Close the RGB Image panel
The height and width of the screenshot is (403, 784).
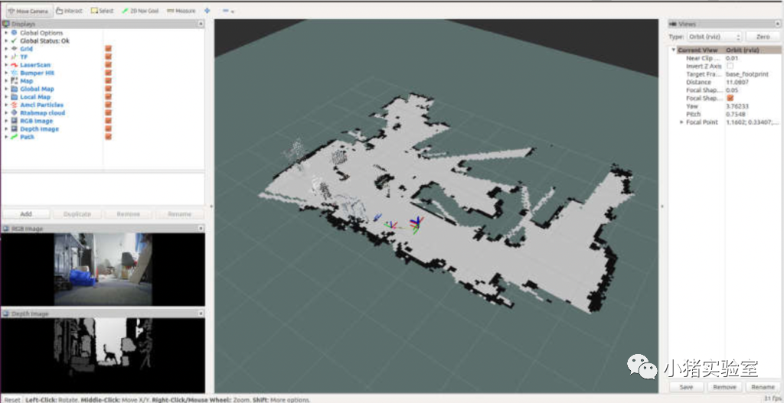(201, 229)
